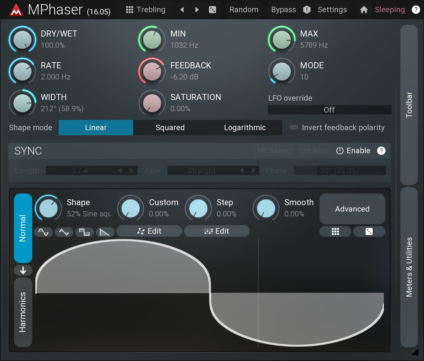The height and width of the screenshot is (361, 424).
Task: Click the Step sequencer Edit button
Action: click(217, 231)
